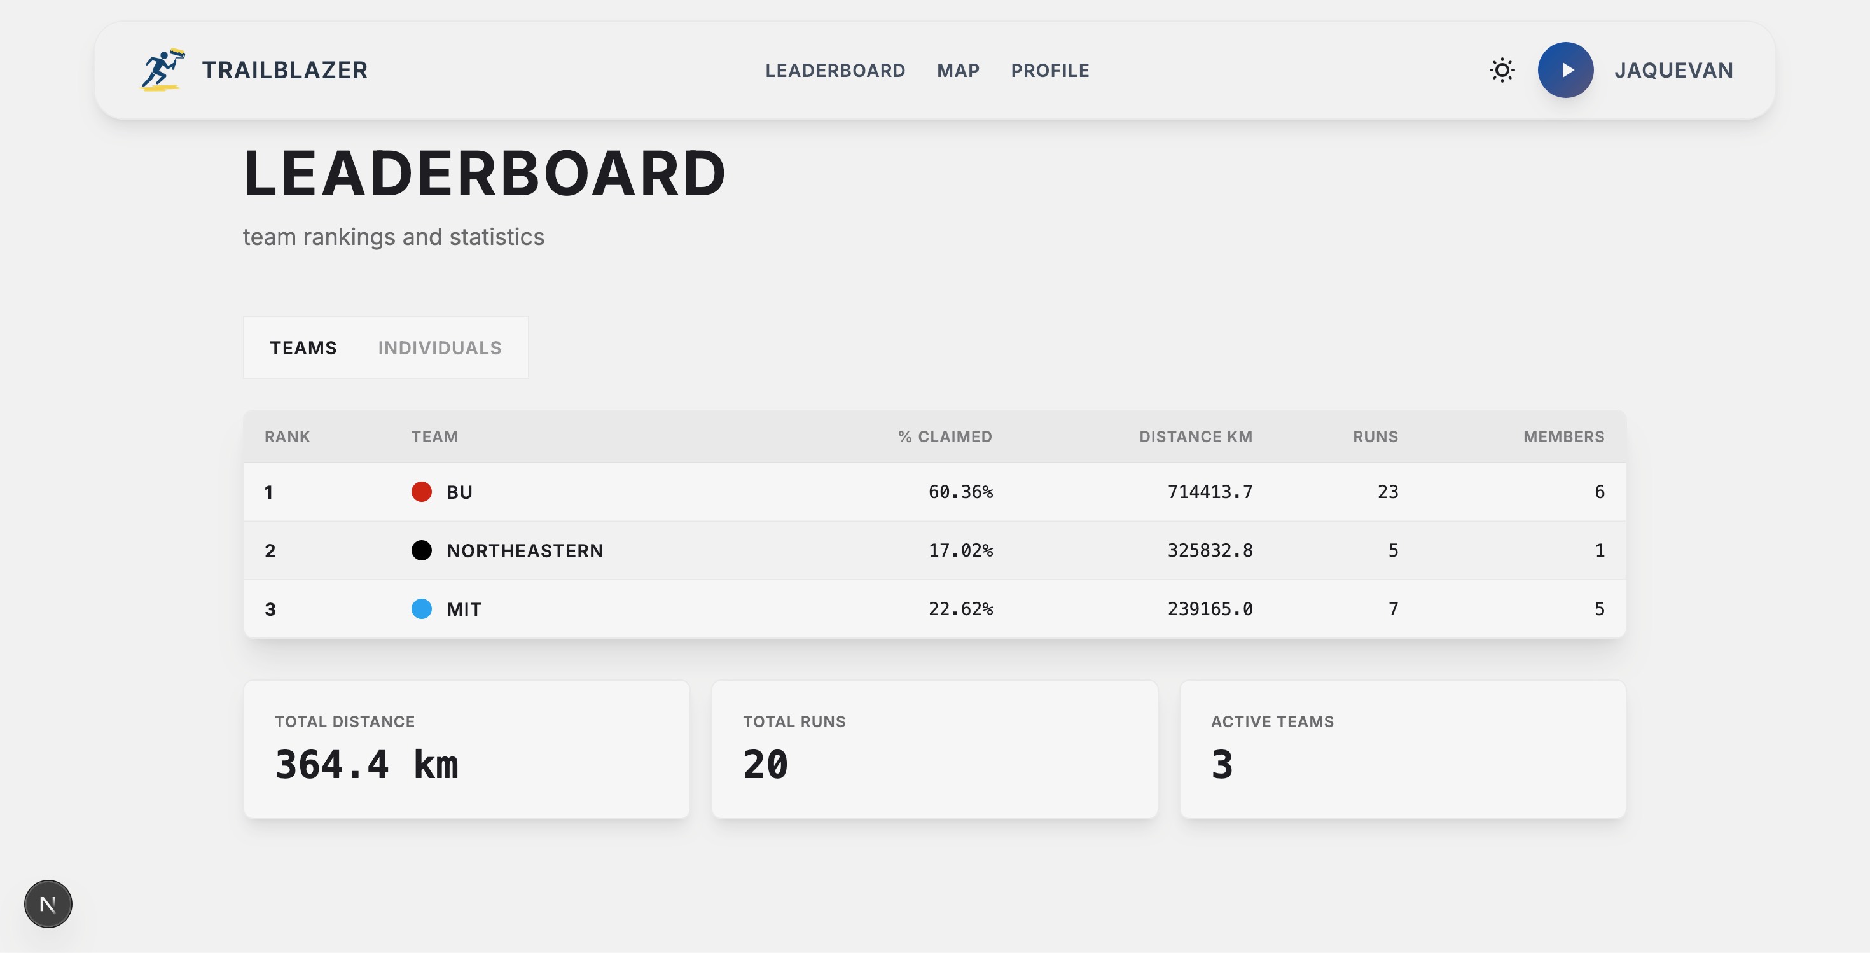Sort by Distance KM column header
The height and width of the screenshot is (953, 1870).
click(x=1195, y=436)
